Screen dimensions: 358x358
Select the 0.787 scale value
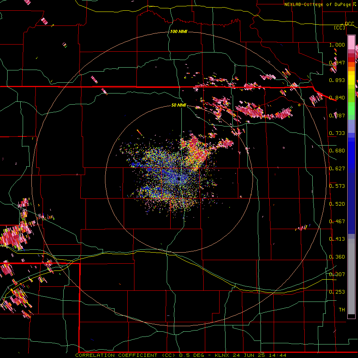coord(337,115)
